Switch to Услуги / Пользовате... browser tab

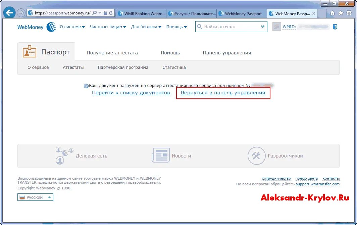(192, 13)
